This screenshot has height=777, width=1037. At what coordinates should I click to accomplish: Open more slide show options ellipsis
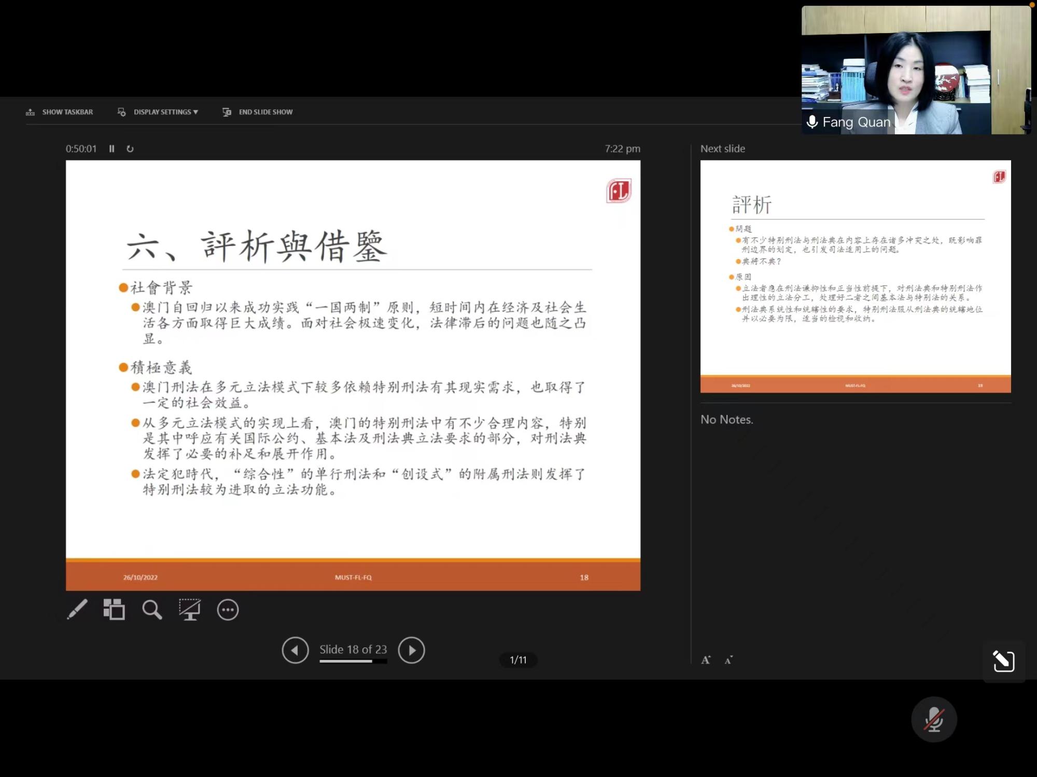[228, 610]
